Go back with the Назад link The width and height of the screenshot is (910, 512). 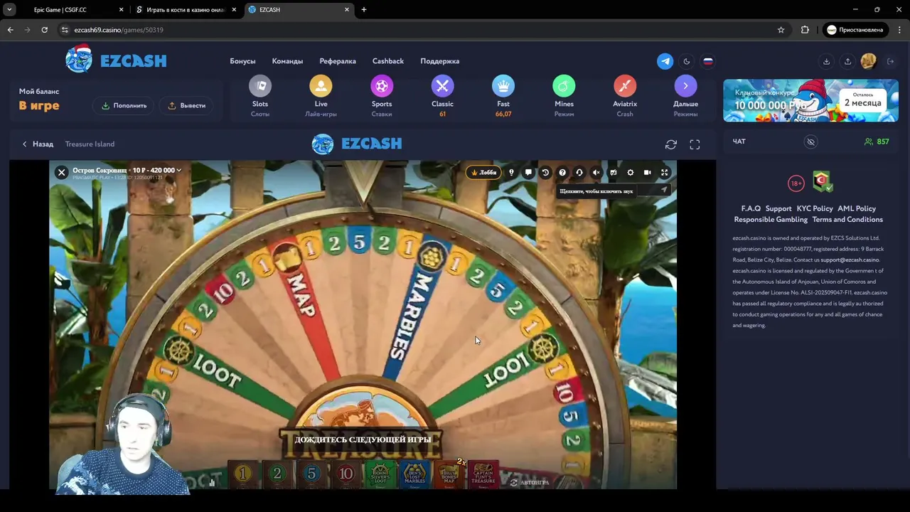pyautogui.click(x=38, y=144)
